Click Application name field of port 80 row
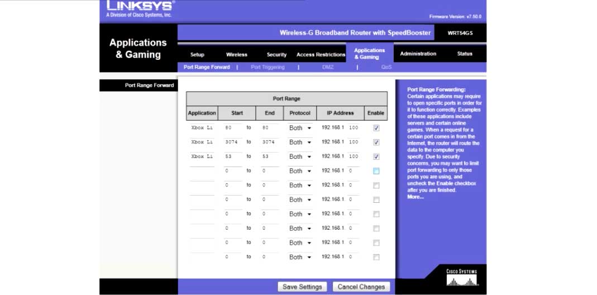Viewport: 597px width, 295px height. point(202,128)
